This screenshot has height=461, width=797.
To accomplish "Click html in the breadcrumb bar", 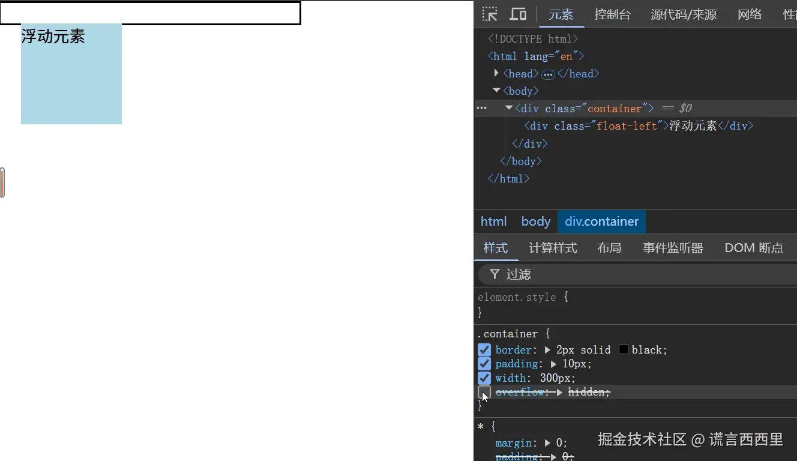I will click(x=493, y=221).
